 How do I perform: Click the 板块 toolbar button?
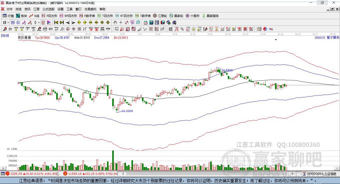pos(22,16)
